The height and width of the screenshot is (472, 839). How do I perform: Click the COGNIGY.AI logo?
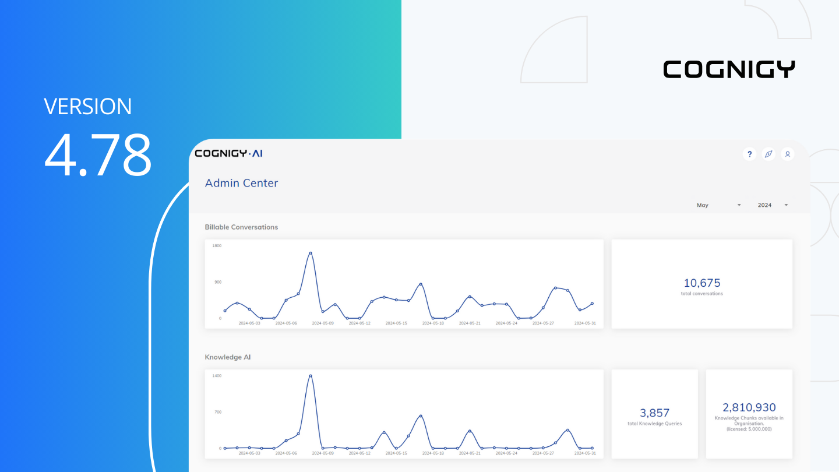click(228, 153)
